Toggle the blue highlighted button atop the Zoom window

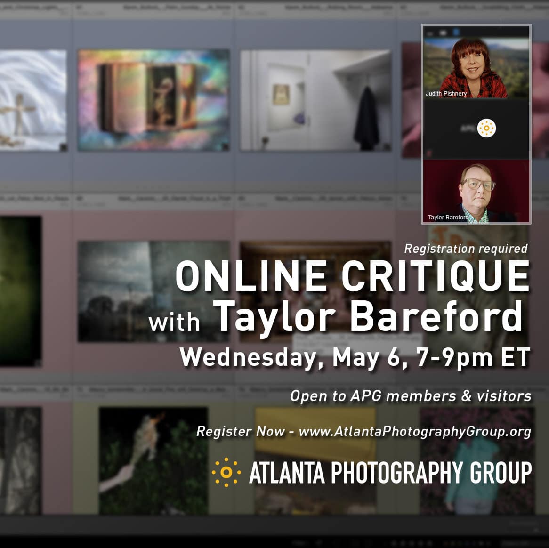click(x=455, y=31)
